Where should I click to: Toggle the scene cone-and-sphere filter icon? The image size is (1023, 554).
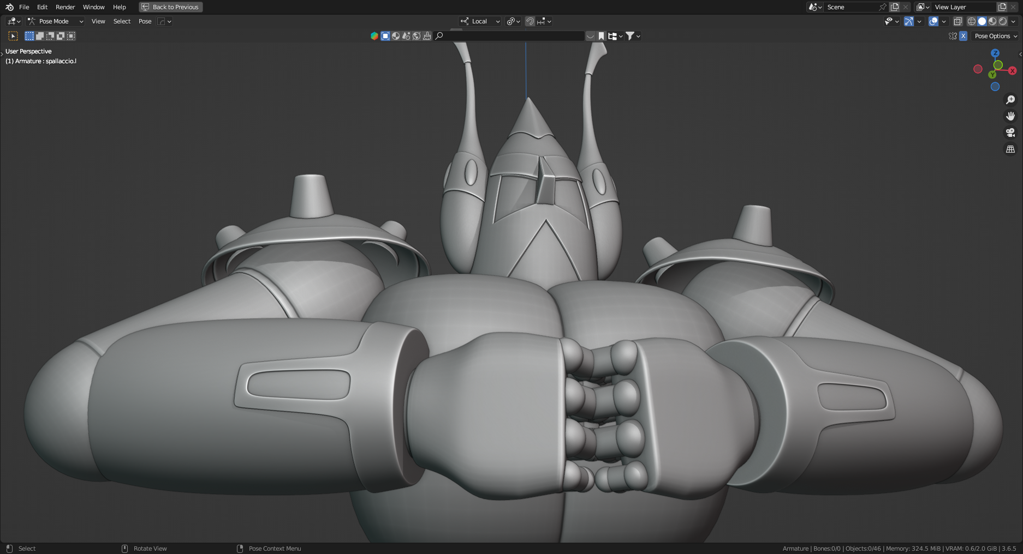coord(406,36)
